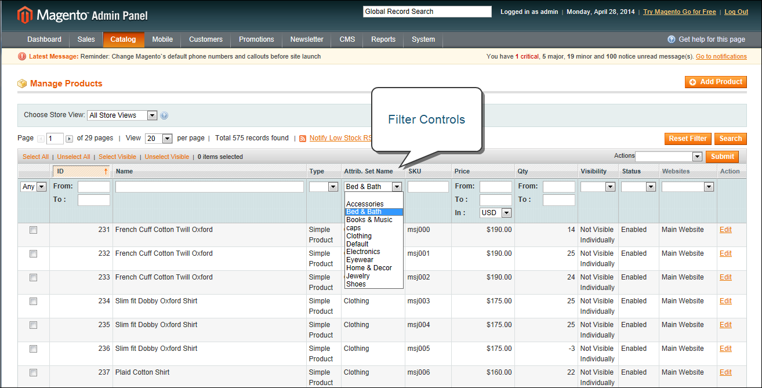Click the Unselect Visible link
The width and height of the screenshot is (762, 388).
167,157
